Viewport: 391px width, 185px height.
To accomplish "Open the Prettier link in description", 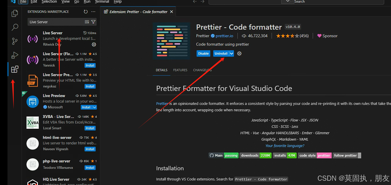I will click(162, 103).
